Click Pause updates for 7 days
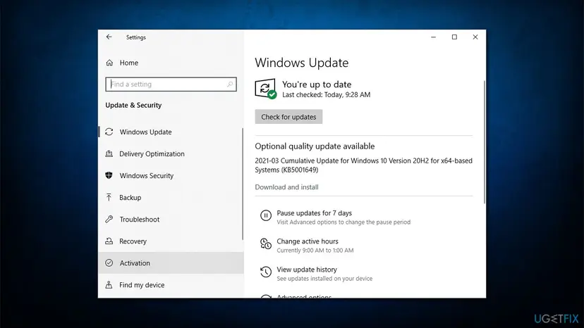The height and width of the screenshot is (328, 584). [314, 213]
